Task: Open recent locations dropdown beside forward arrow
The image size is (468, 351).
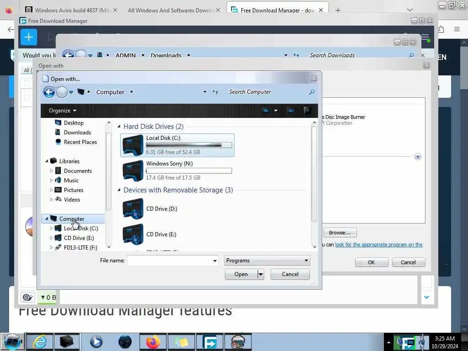Action: [x=71, y=92]
